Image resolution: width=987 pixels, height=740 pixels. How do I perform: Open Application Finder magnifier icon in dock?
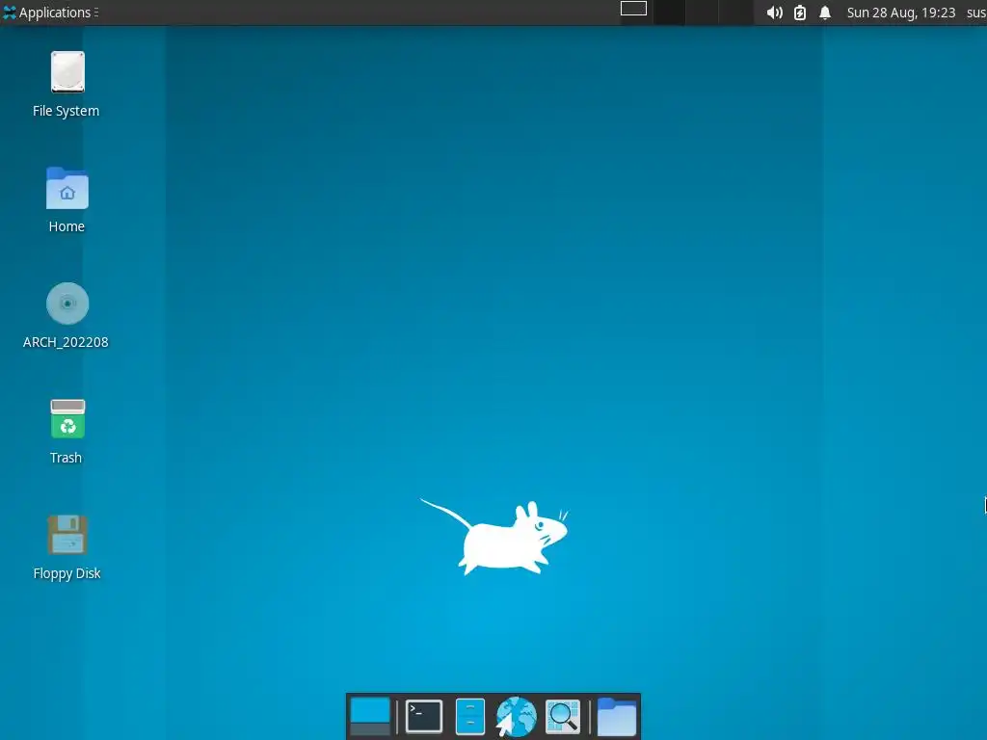tap(563, 717)
